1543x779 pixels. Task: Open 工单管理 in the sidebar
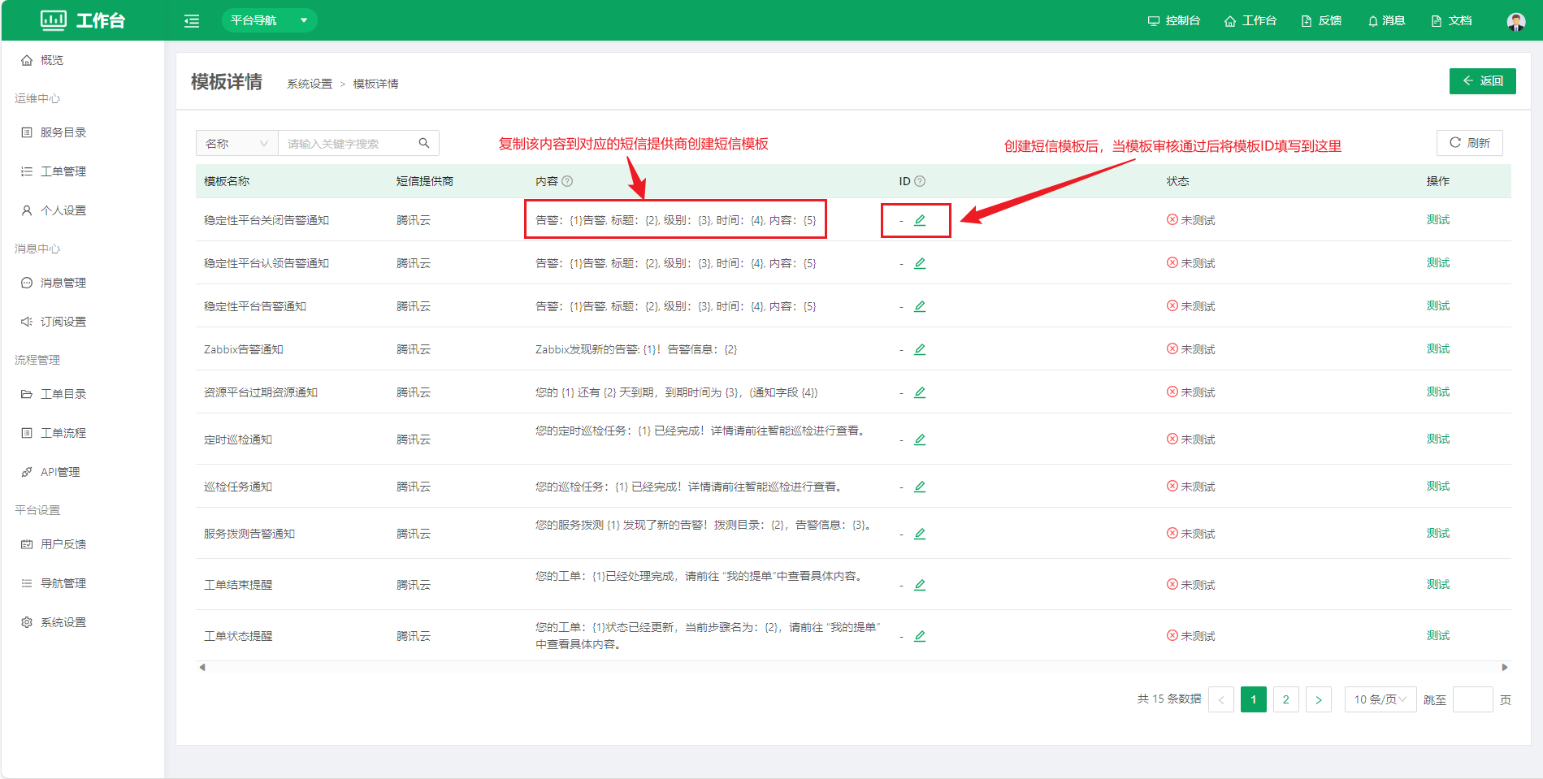click(54, 171)
